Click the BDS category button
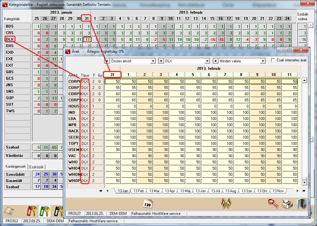The image size is (317, 226). pyautogui.click(x=18, y=26)
